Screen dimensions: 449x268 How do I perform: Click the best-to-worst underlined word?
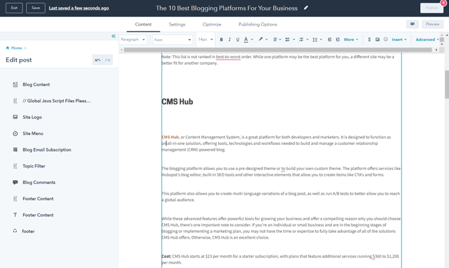tap(228, 57)
